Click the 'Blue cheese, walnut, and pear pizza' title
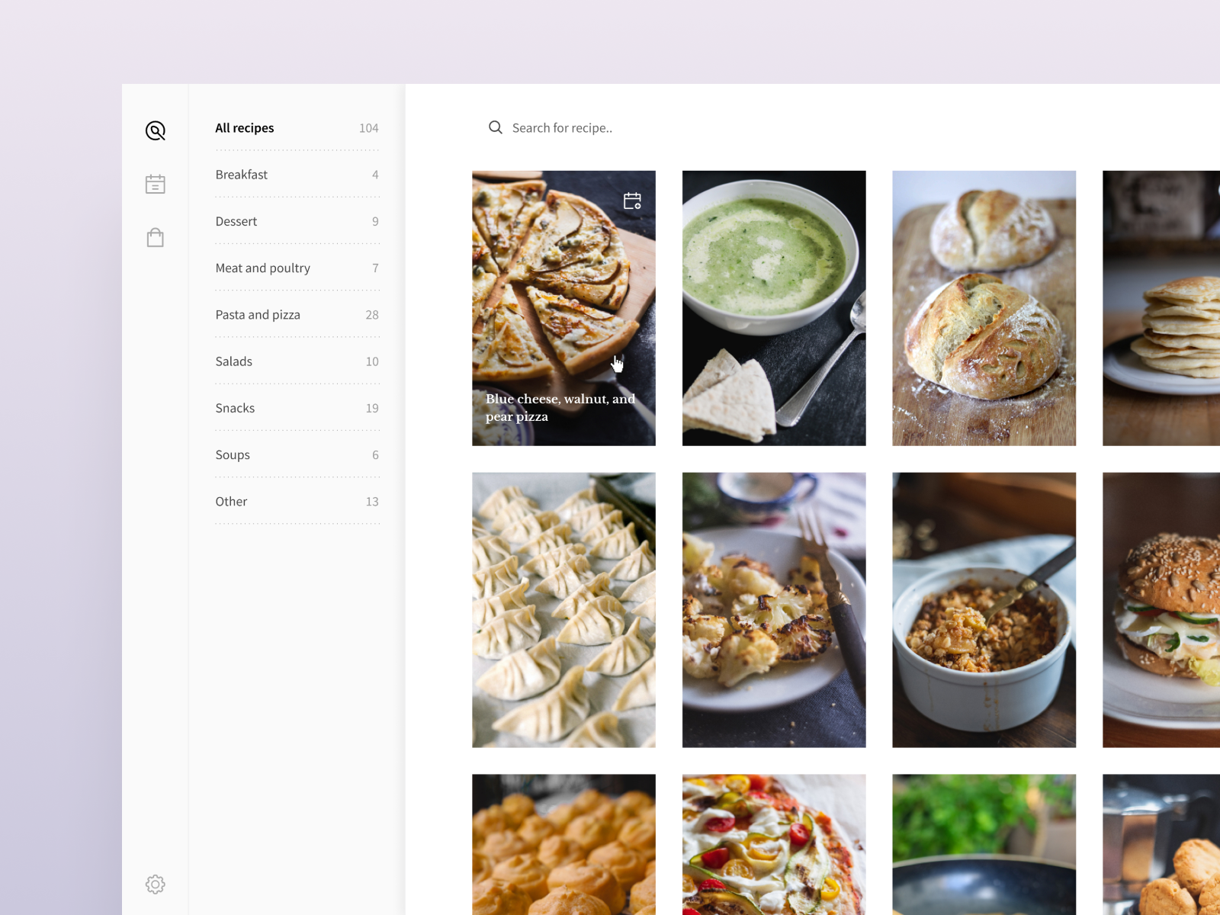Image resolution: width=1220 pixels, height=915 pixels. pos(560,408)
